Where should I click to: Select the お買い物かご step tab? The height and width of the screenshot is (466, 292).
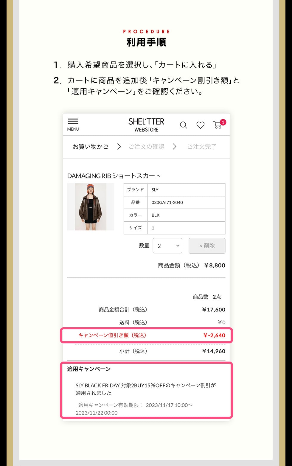91,147
